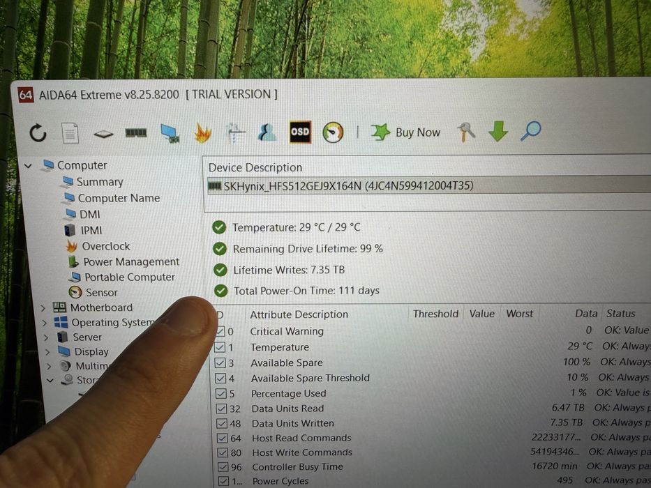
Task: Expand the Server node
Action: coord(47,337)
